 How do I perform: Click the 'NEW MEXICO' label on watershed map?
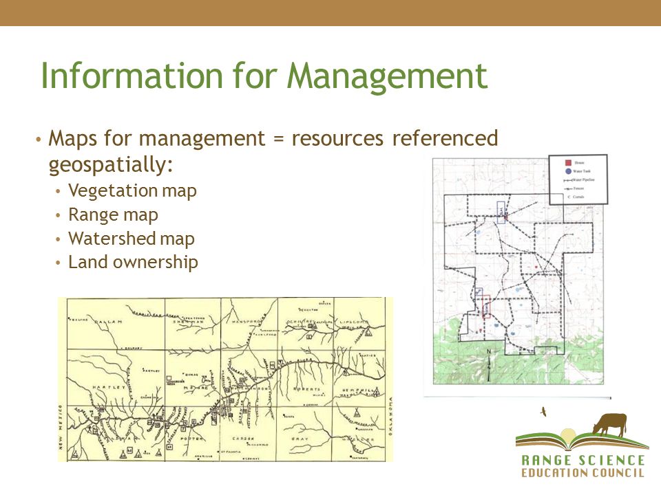click(61, 427)
